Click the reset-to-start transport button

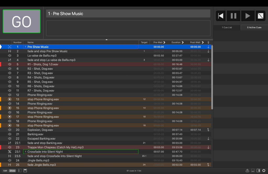pyautogui.click(x=221, y=16)
